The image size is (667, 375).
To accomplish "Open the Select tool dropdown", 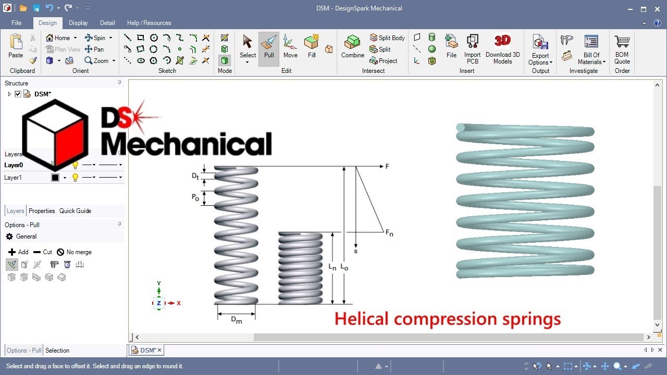I will [x=248, y=63].
